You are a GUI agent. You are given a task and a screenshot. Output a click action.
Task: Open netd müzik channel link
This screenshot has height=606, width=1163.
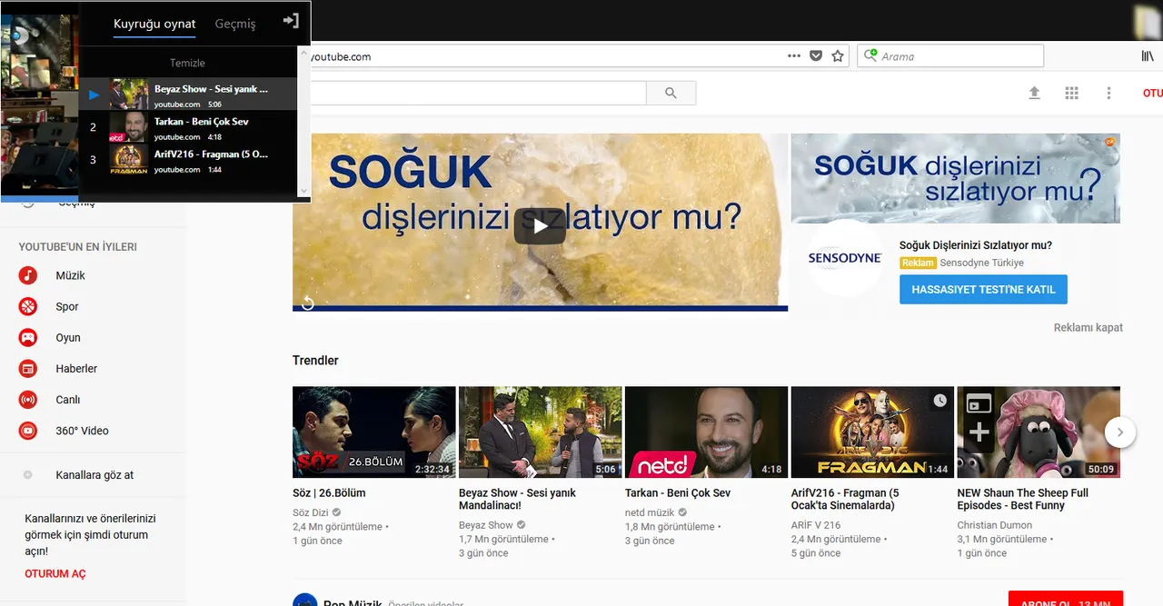tap(650, 512)
